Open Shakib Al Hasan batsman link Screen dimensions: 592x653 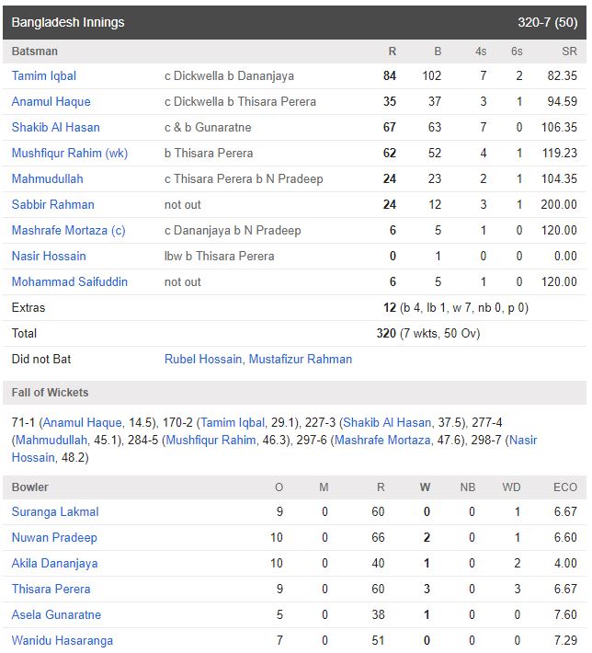tap(55, 128)
